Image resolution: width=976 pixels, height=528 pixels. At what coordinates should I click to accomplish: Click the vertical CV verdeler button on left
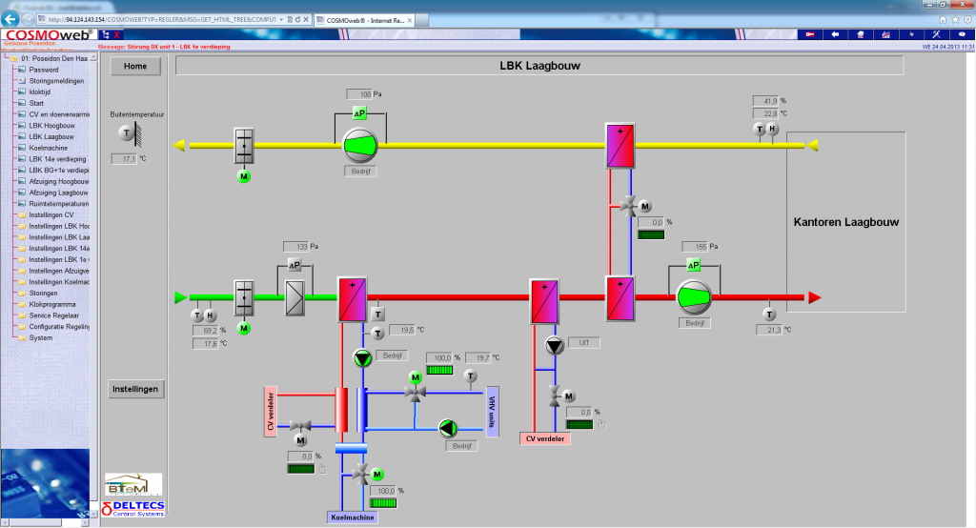tap(270, 412)
